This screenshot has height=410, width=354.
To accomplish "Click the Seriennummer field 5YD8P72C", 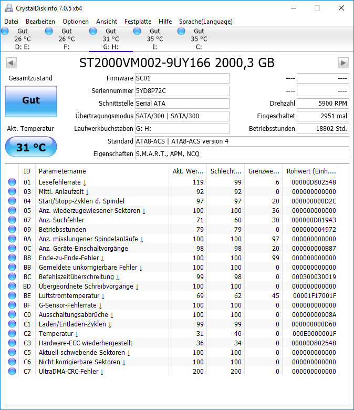I will (182, 91).
